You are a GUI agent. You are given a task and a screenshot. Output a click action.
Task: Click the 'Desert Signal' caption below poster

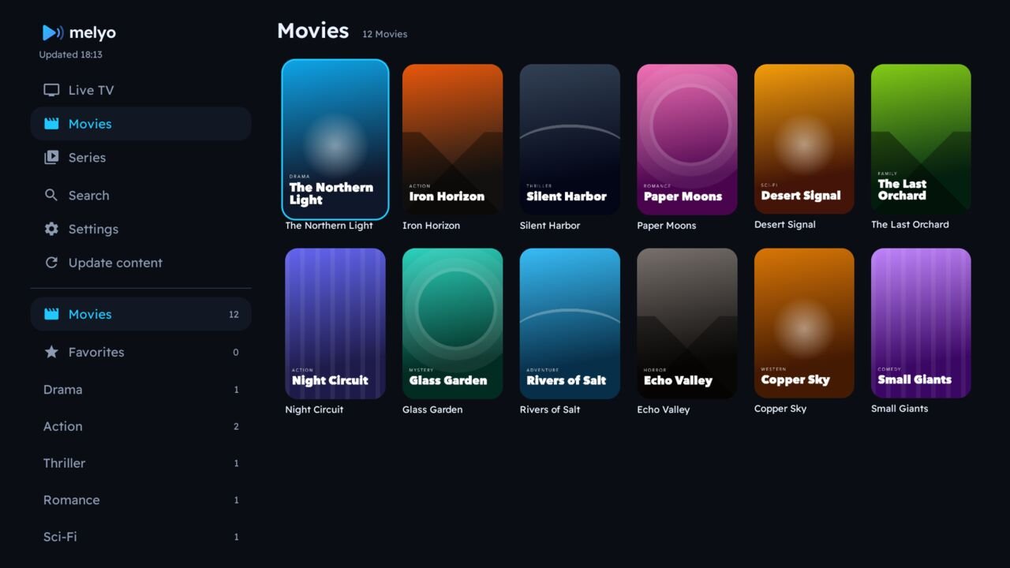point(785,225)
